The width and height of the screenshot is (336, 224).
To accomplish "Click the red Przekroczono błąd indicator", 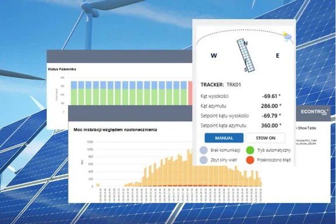I will point(250,160).
